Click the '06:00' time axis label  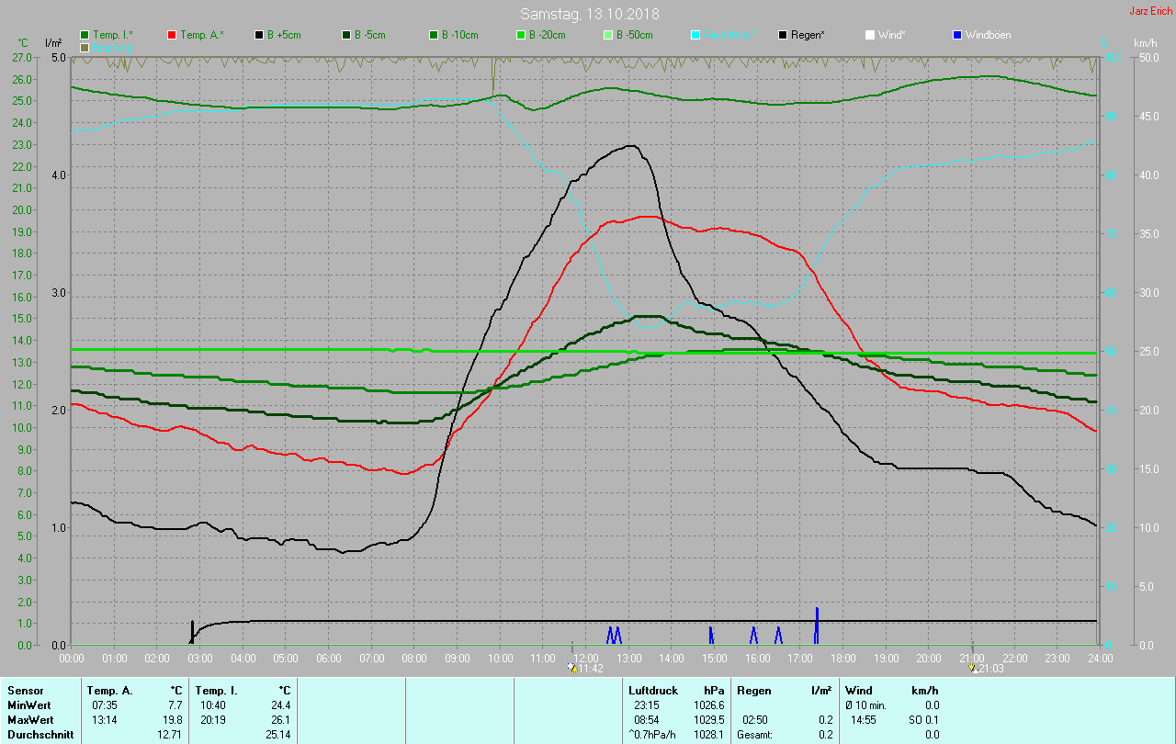click(x=329, y=658)
